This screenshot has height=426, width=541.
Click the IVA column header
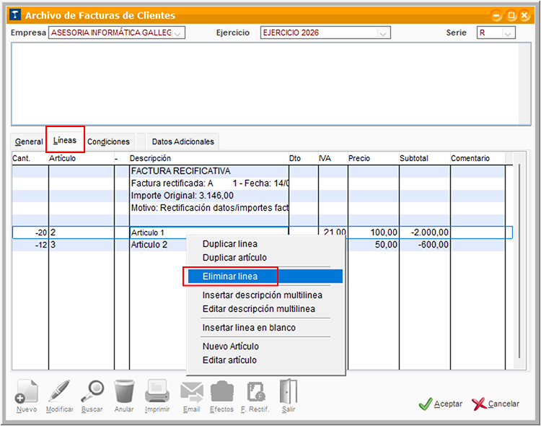coord(333,158)
